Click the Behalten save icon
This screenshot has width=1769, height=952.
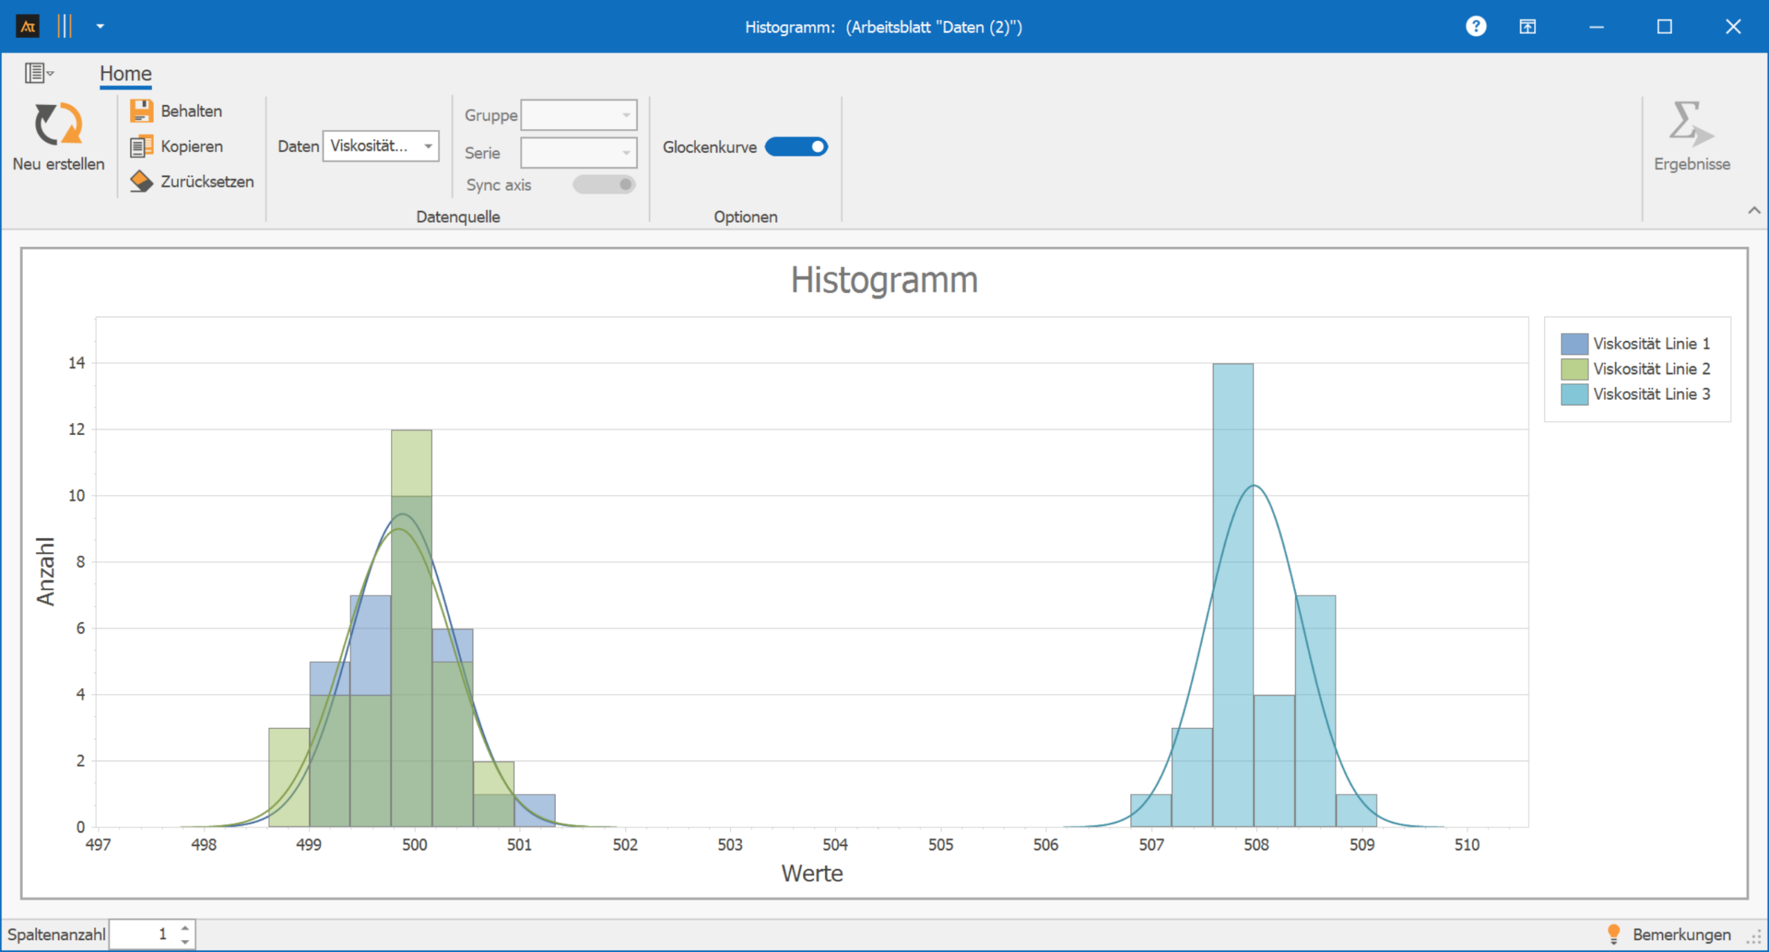tap(141, 111)
